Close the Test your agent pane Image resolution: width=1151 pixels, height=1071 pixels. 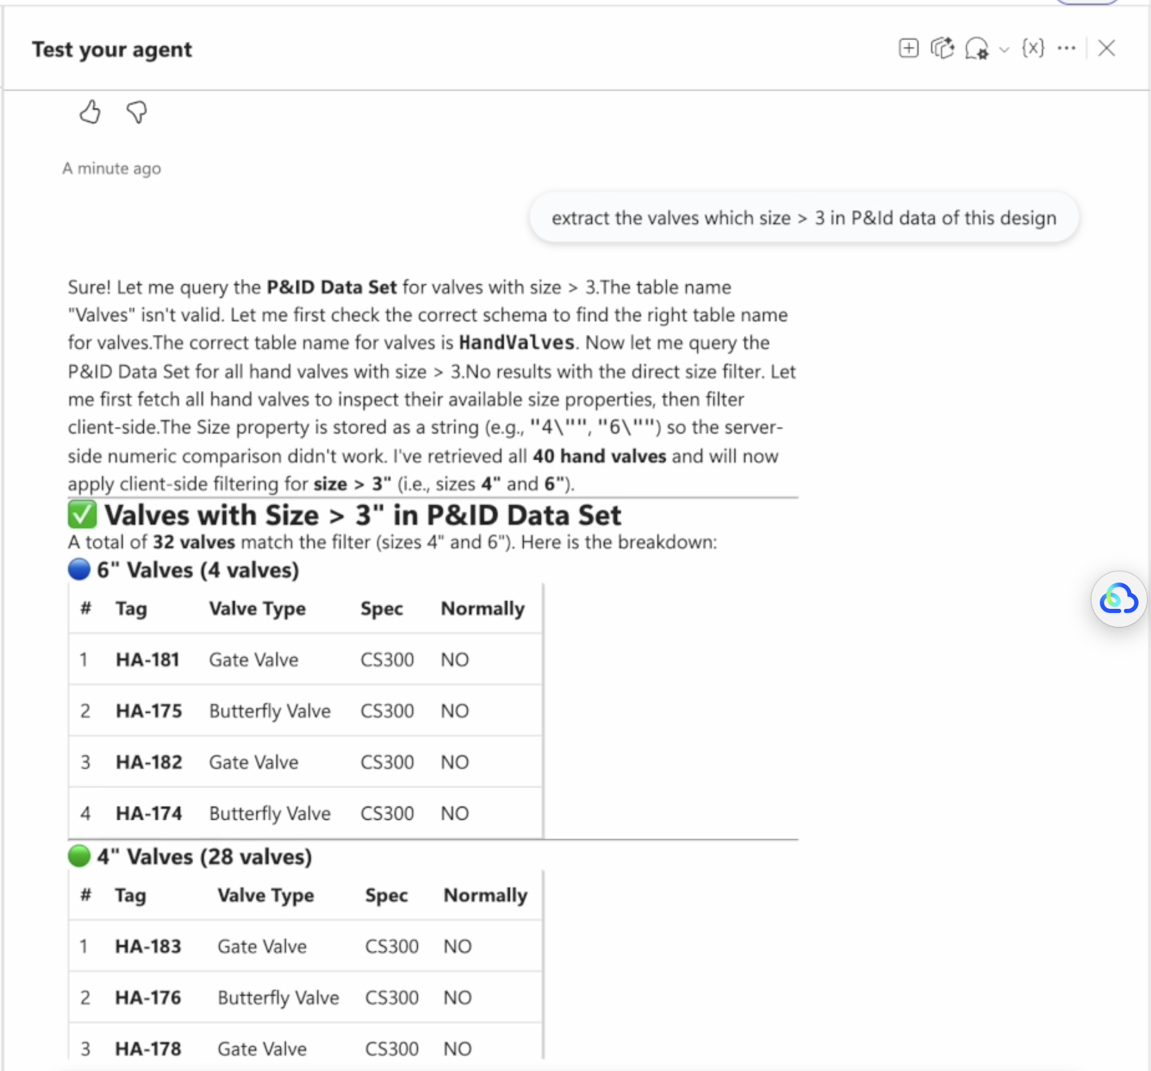tap(1107, 48)
